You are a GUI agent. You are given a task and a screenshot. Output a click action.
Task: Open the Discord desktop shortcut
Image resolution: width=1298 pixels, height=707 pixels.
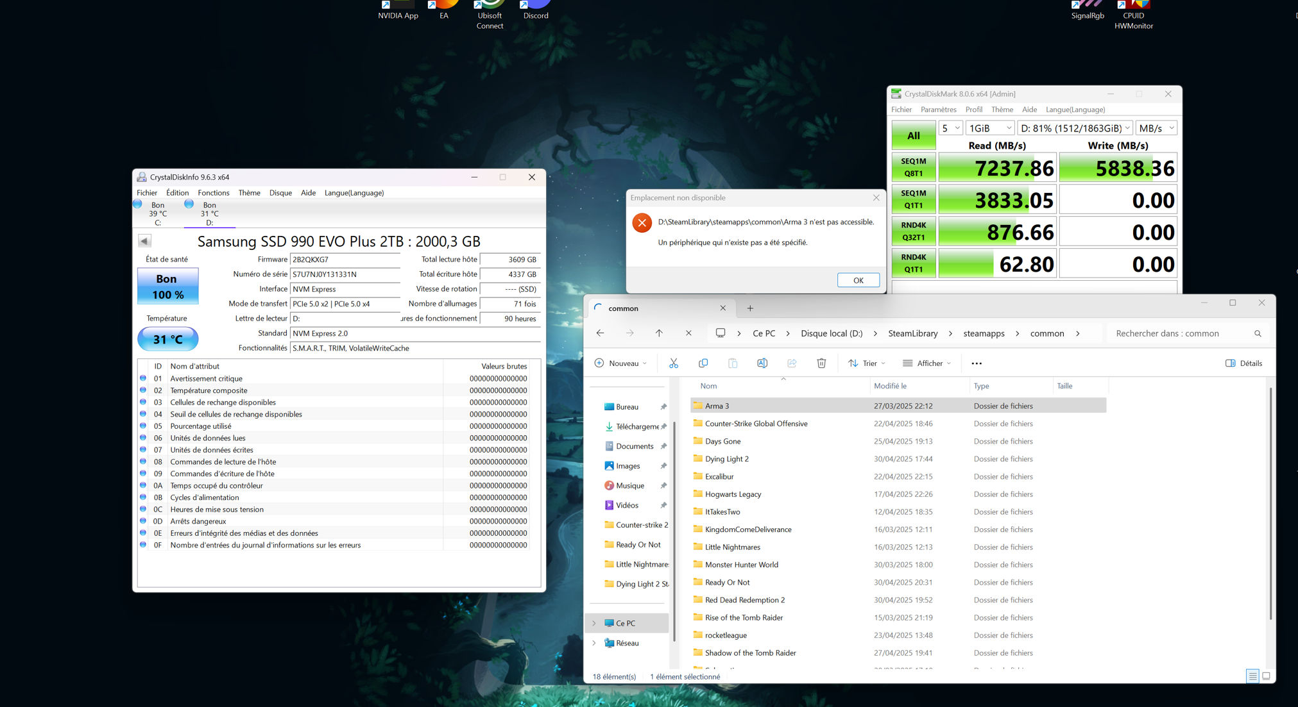[536, 11]
